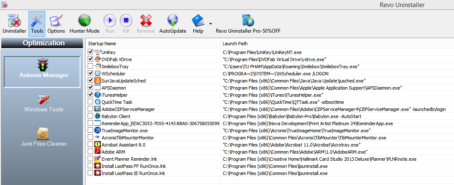Enable the Adobe ARM checkbox
Viewport: 454px width, 185px height.
point(90,152)
